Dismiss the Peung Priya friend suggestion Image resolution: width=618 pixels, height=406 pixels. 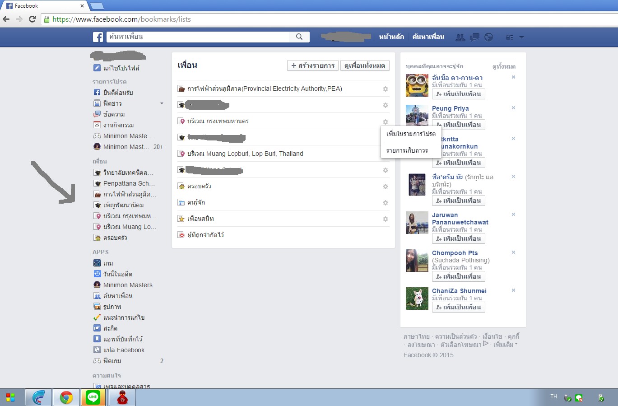513,108
